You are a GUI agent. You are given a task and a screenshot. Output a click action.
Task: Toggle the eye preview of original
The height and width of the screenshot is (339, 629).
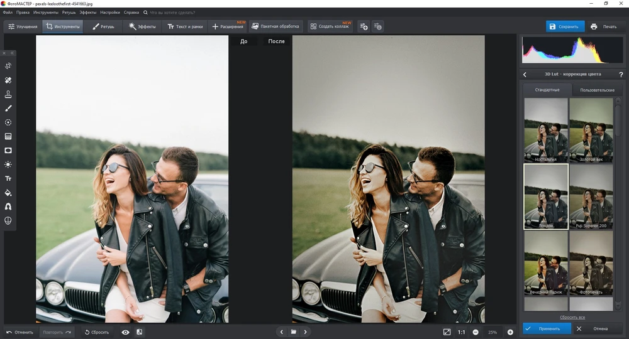(125, 332)
